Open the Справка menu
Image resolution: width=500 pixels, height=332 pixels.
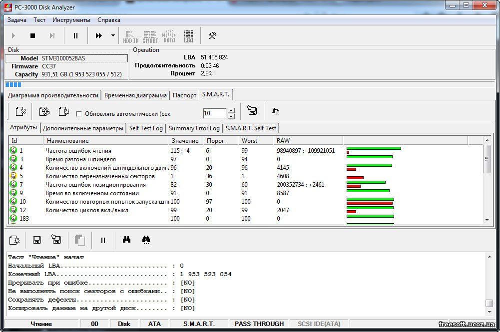(x=109, y=20)
